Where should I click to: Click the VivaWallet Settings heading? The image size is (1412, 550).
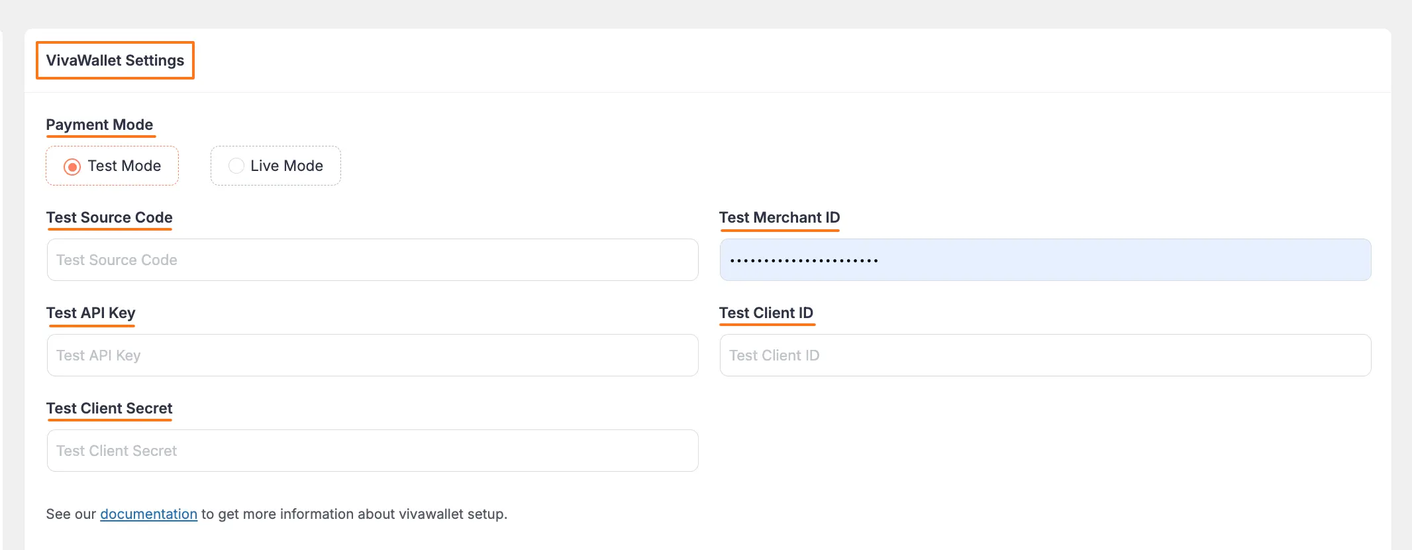tap(115, 60)
